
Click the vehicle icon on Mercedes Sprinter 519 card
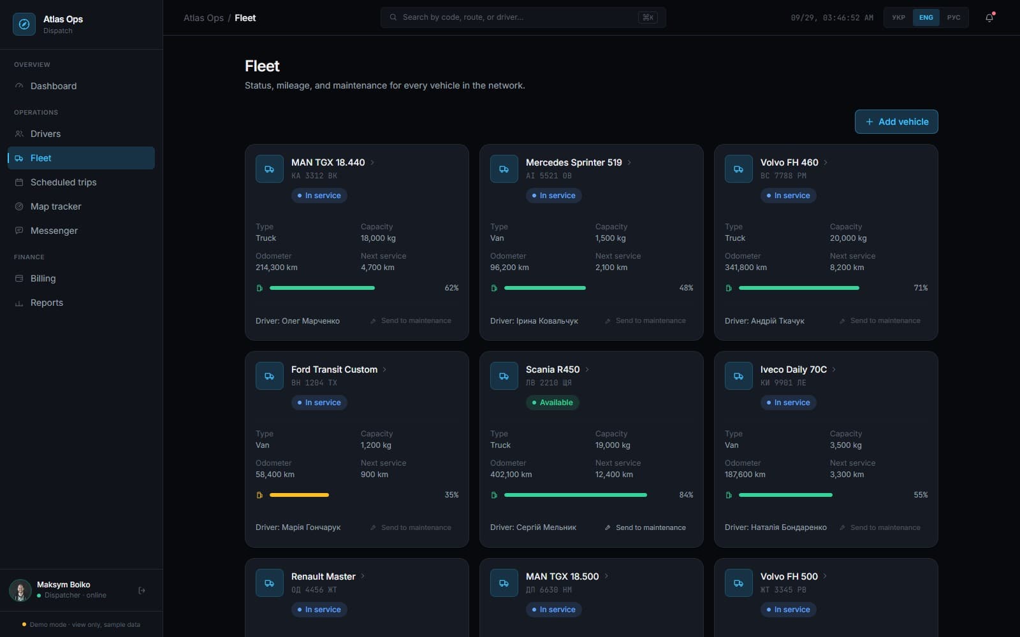tap(504, 169)
